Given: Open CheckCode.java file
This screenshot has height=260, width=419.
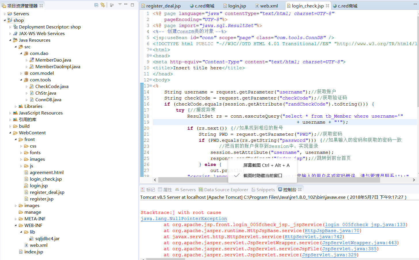Looking at the screenshot, I should coord(52,87).
